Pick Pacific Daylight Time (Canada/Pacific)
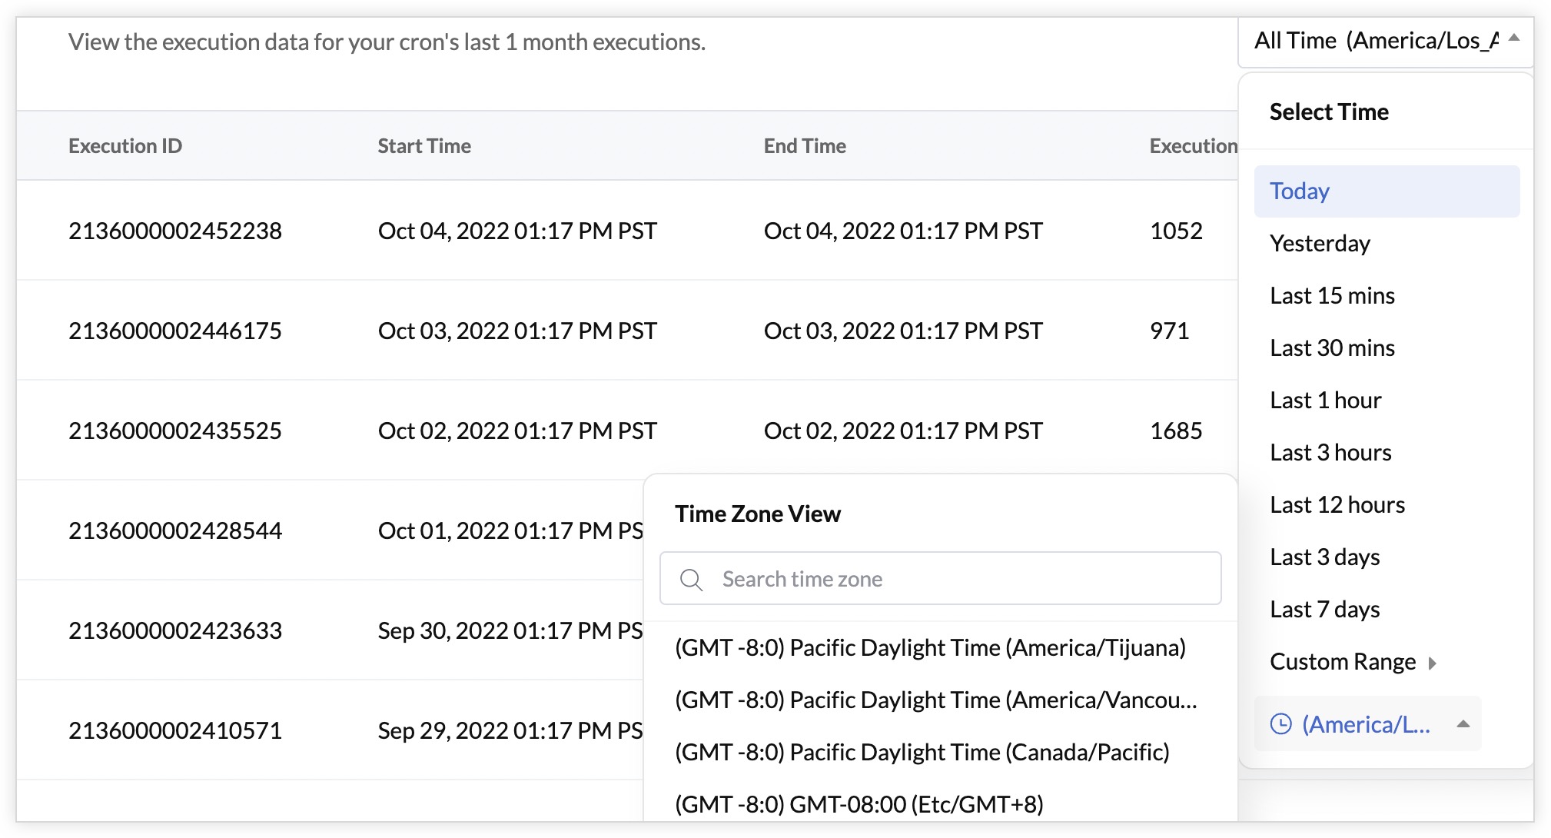 (x=922, y=752)
